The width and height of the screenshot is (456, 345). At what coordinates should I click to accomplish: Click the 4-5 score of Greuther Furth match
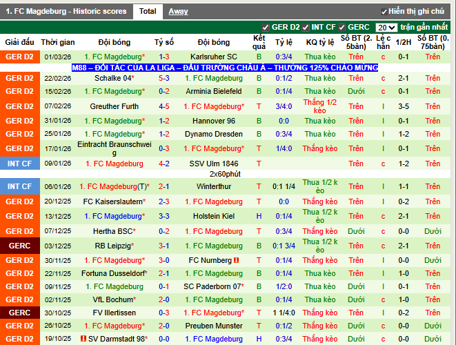tap(164, 106)
